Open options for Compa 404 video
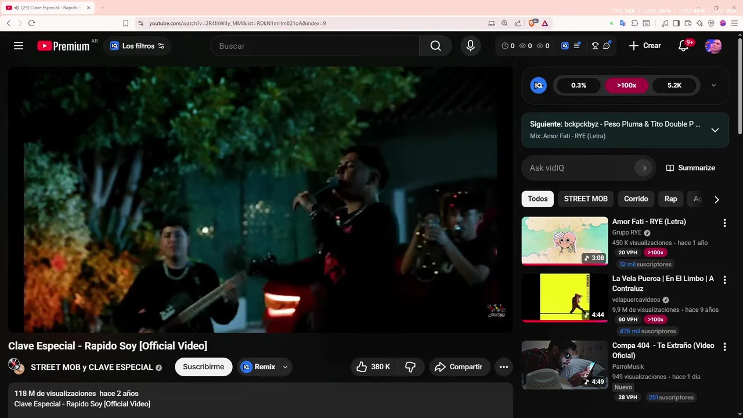743x418 pixels. 724,347
